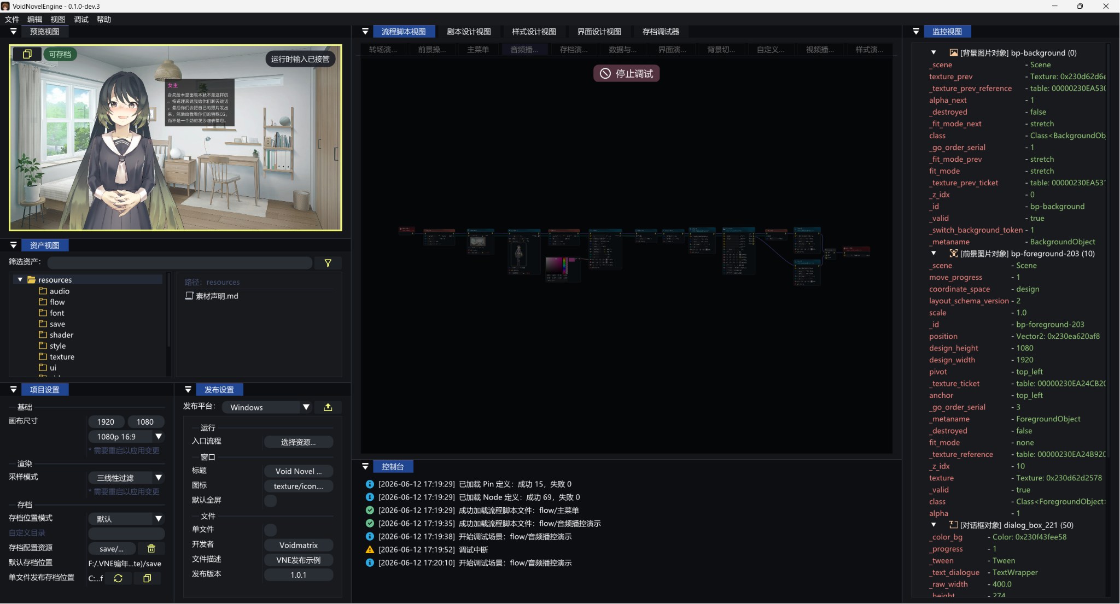Click the copy icon in preview view
This screenshot has height=604, width=1120.
pyautogui.click(x=27, y=54)
